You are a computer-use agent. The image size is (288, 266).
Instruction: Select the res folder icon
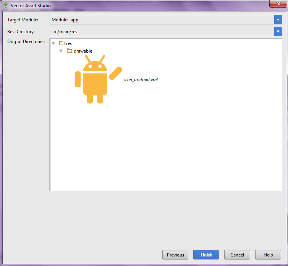tap(62, 43)
